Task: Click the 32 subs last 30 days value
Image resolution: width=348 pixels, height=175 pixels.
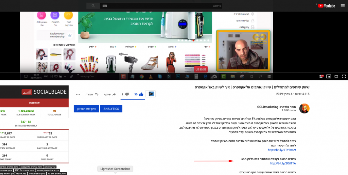Action: 50,133
